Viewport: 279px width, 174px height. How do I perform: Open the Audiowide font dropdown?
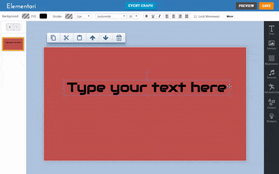[111, 16]
